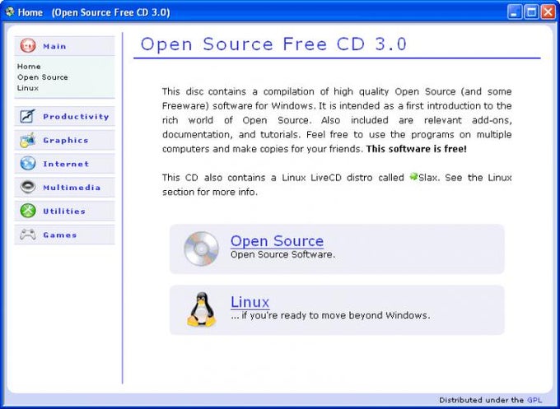Click the CD disc icon beside Open Source
The image size is (560, 409).
(x=202, y=249)
